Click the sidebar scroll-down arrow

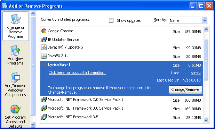click(33, 124)
